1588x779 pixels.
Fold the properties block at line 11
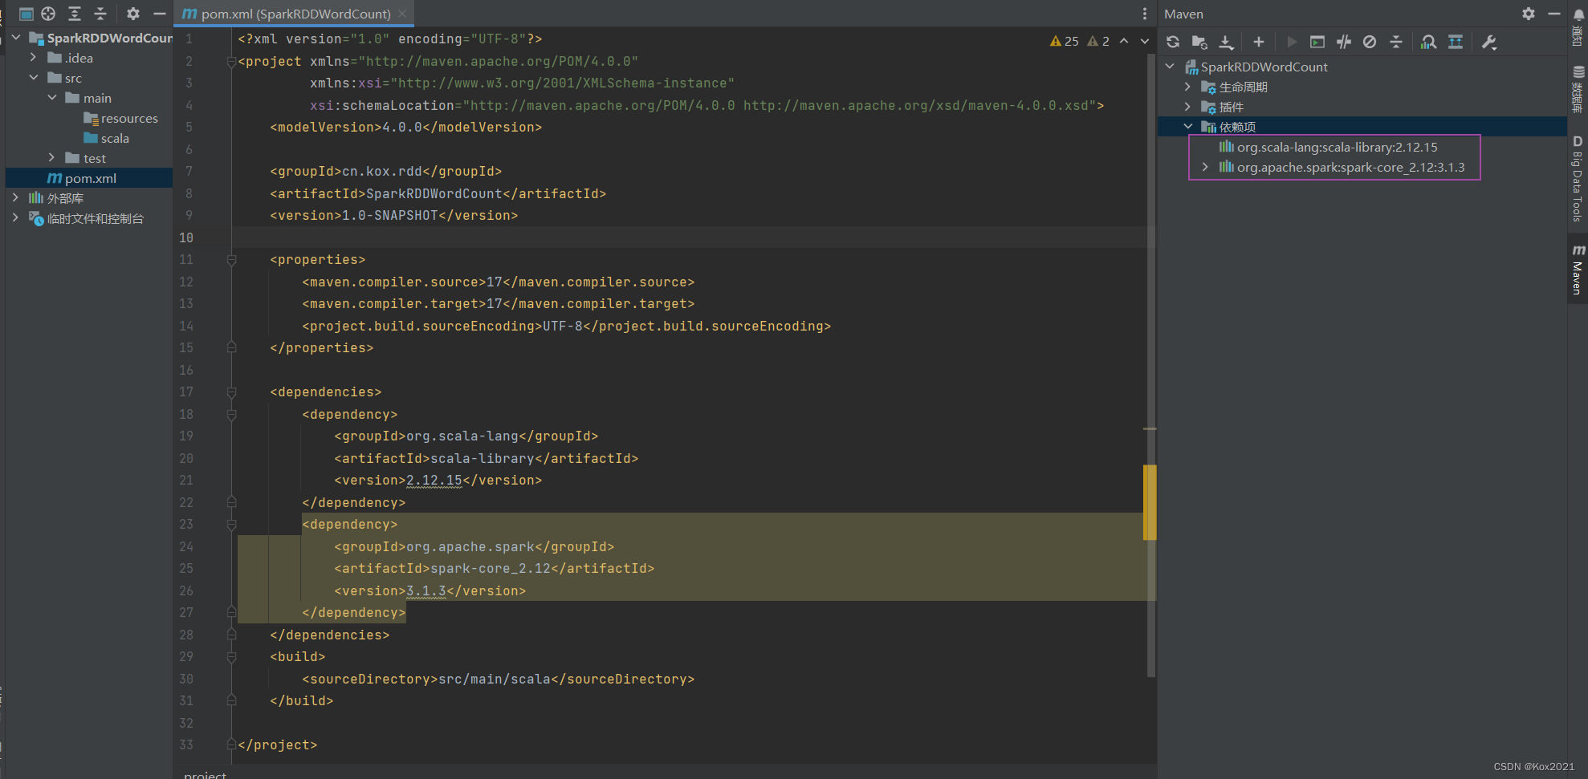tap(231, 259)
